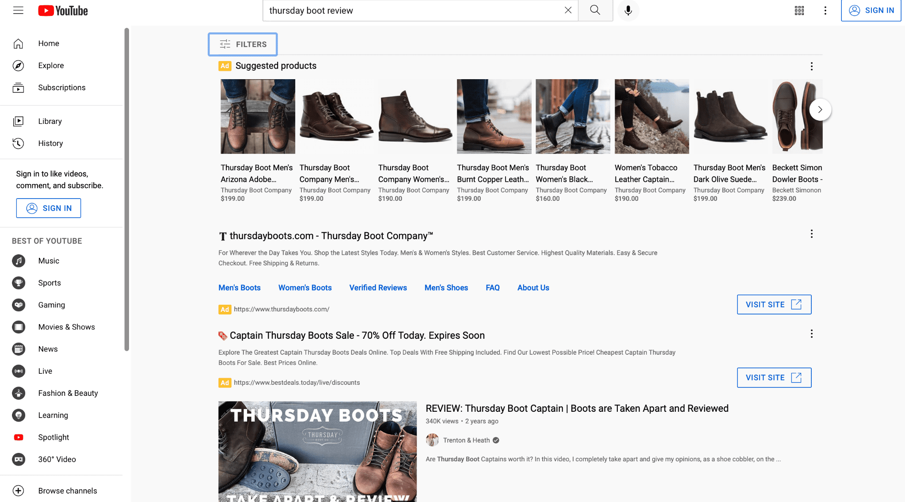Click the magnifier search button
Viewport: 905px width, 502px height.
(595, 10)
